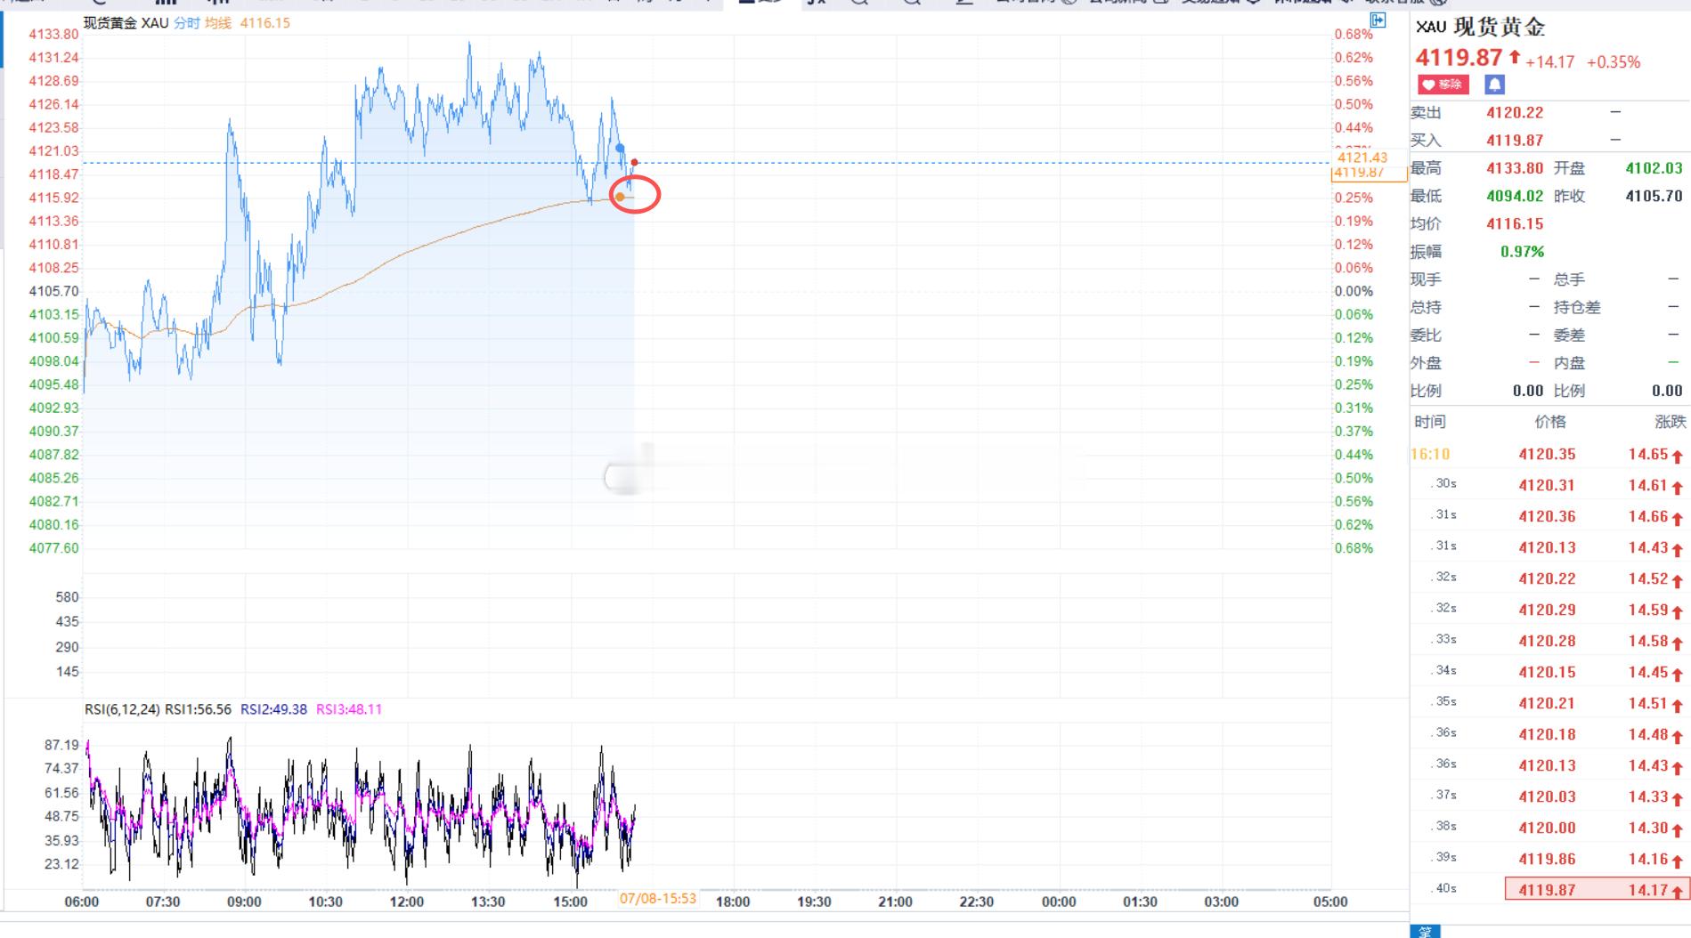Click the 涨跌 column header
Screen dimensions: 1691x938
(1671, 422)
